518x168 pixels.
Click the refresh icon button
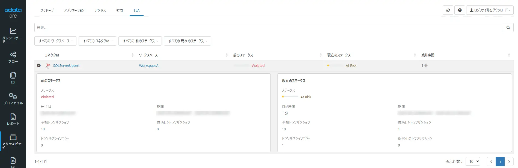tap(448, 10)
